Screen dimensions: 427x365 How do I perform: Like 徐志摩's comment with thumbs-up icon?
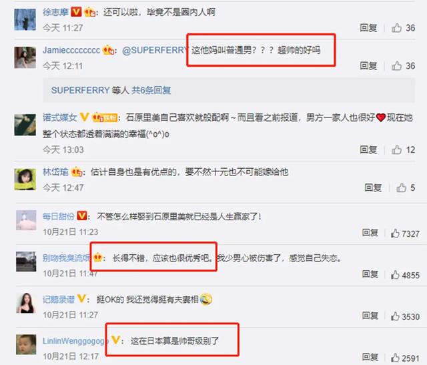(x=396, y=28)
